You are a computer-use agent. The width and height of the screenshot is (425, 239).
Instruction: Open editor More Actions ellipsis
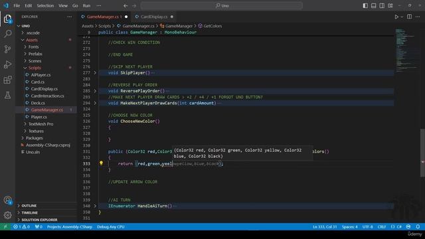coord(418,17)
